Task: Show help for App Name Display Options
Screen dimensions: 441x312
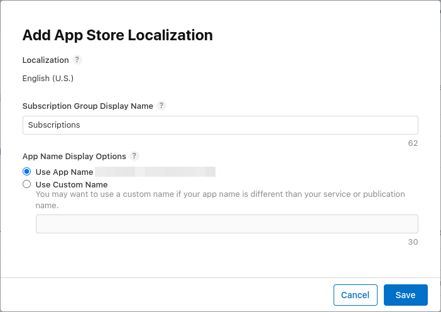Action: coord(134,156)
